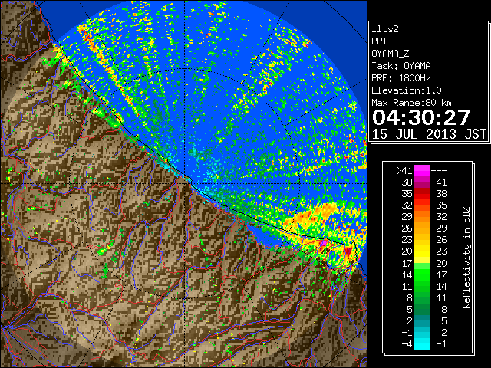Click the cyan -4 dBZ swatch at legend bottom

coord(422,343)
